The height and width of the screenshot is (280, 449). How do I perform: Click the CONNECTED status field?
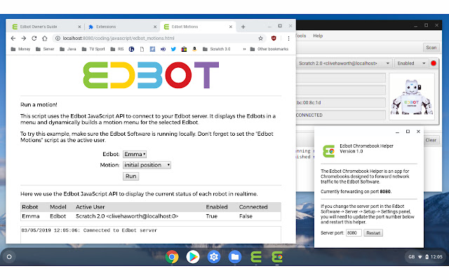coord(341,115)
